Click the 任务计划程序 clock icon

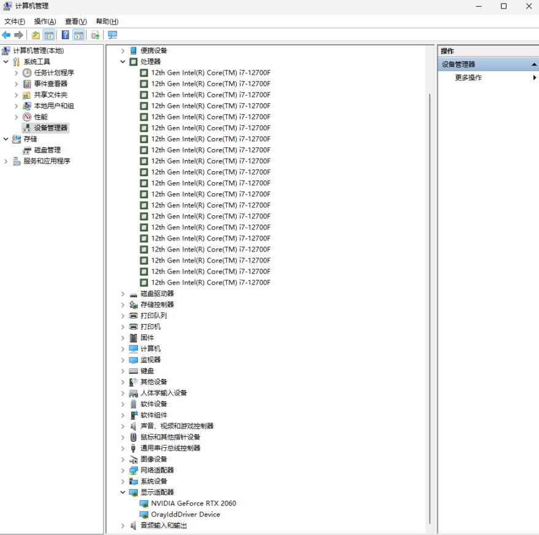click(27, 72)
